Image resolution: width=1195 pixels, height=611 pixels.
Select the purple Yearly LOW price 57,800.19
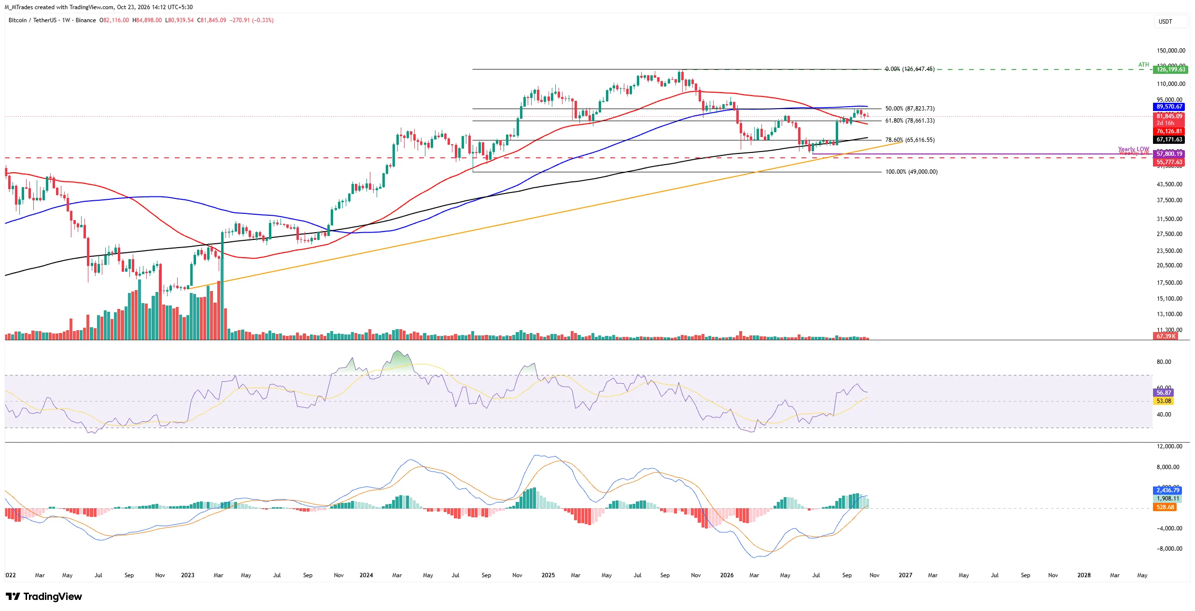tap(1169, 154)
